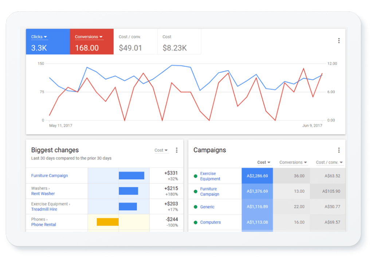Open the Generic campaign link

coord(207,207)
